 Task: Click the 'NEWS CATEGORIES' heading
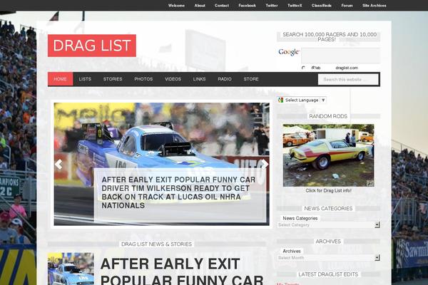(328, 208)
